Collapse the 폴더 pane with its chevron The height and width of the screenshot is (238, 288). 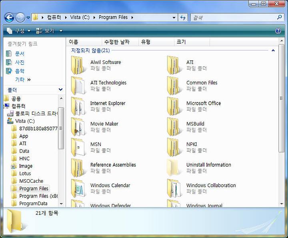pyautogui.click(x=60, y=90)
